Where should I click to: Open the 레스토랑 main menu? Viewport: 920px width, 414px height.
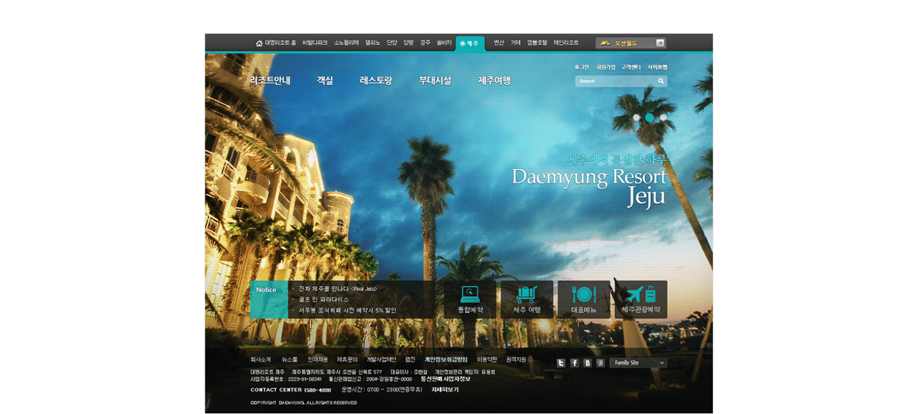[x=376, y=81]
